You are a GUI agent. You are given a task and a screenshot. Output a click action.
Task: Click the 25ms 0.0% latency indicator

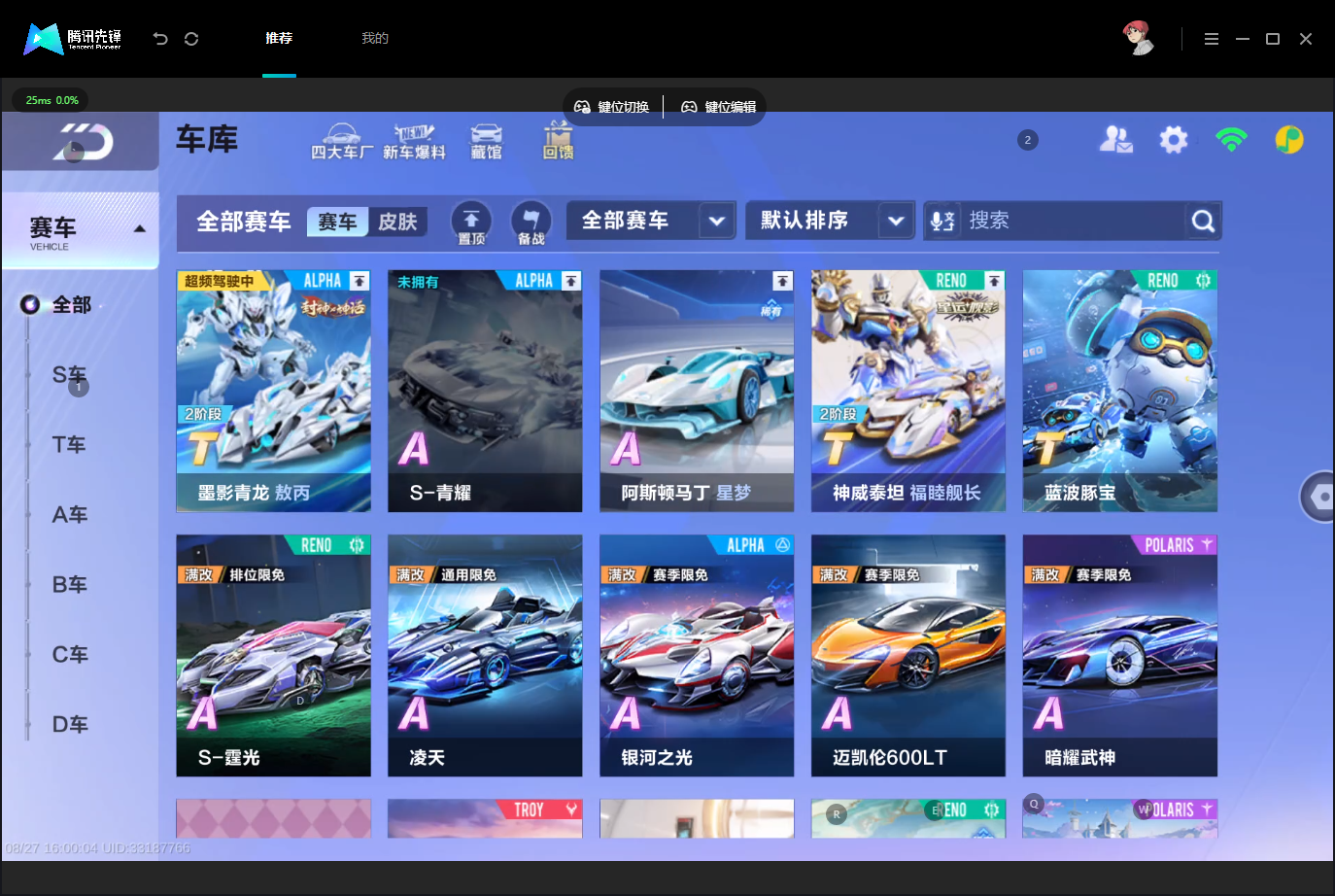pos(51,100)
